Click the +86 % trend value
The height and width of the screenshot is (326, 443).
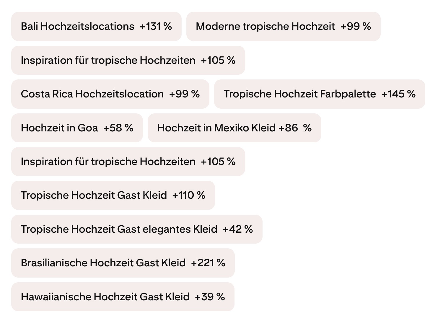(x=295, y=128)
